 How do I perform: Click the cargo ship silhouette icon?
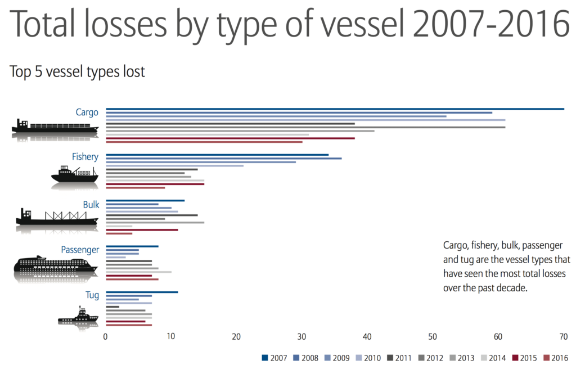coord(55,127)
